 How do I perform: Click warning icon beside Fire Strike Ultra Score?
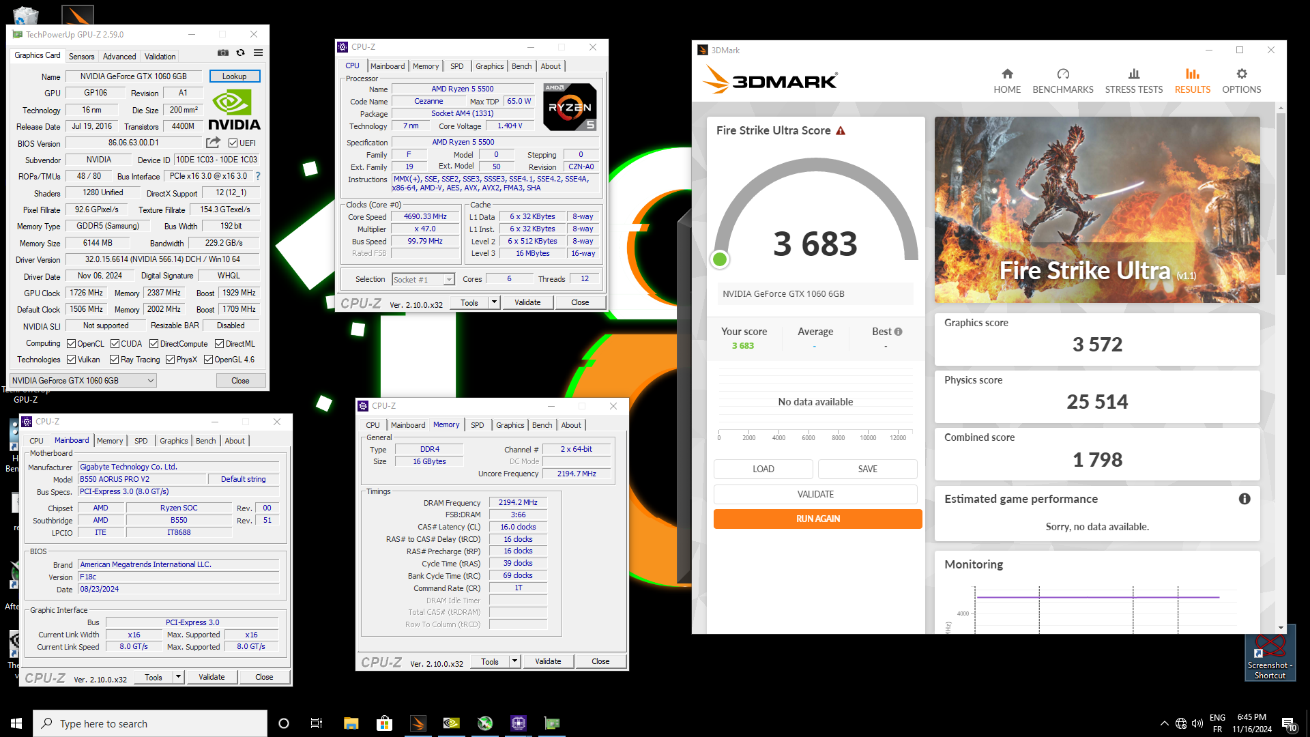coord(841,130)
